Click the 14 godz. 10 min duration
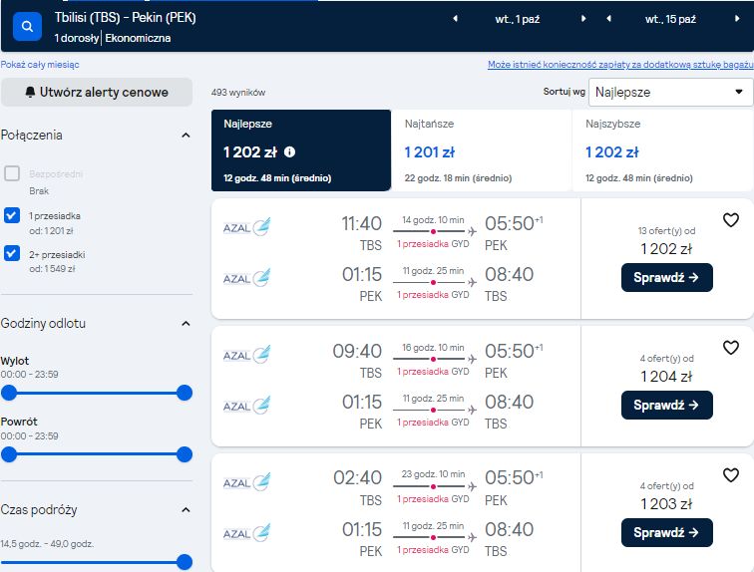Screen dimensions: 754x572 click(433, 220)
